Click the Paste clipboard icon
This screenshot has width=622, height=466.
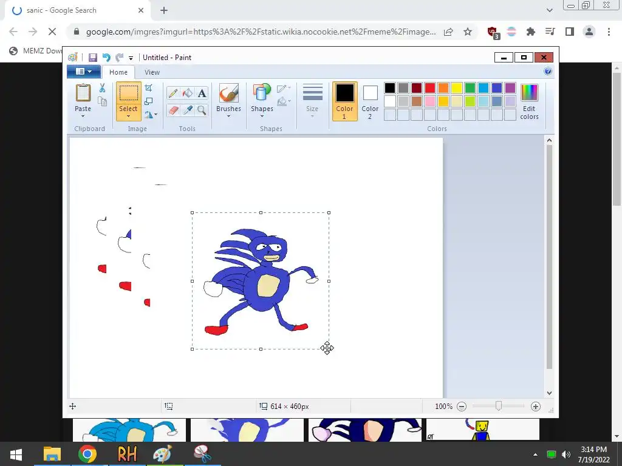83,93
